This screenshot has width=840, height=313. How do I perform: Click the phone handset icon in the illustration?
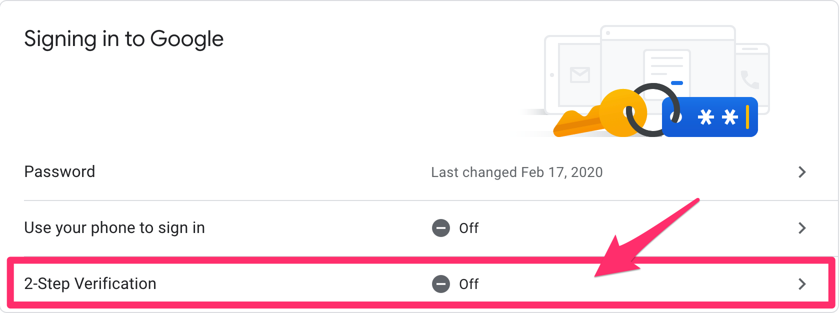point(749,79)
